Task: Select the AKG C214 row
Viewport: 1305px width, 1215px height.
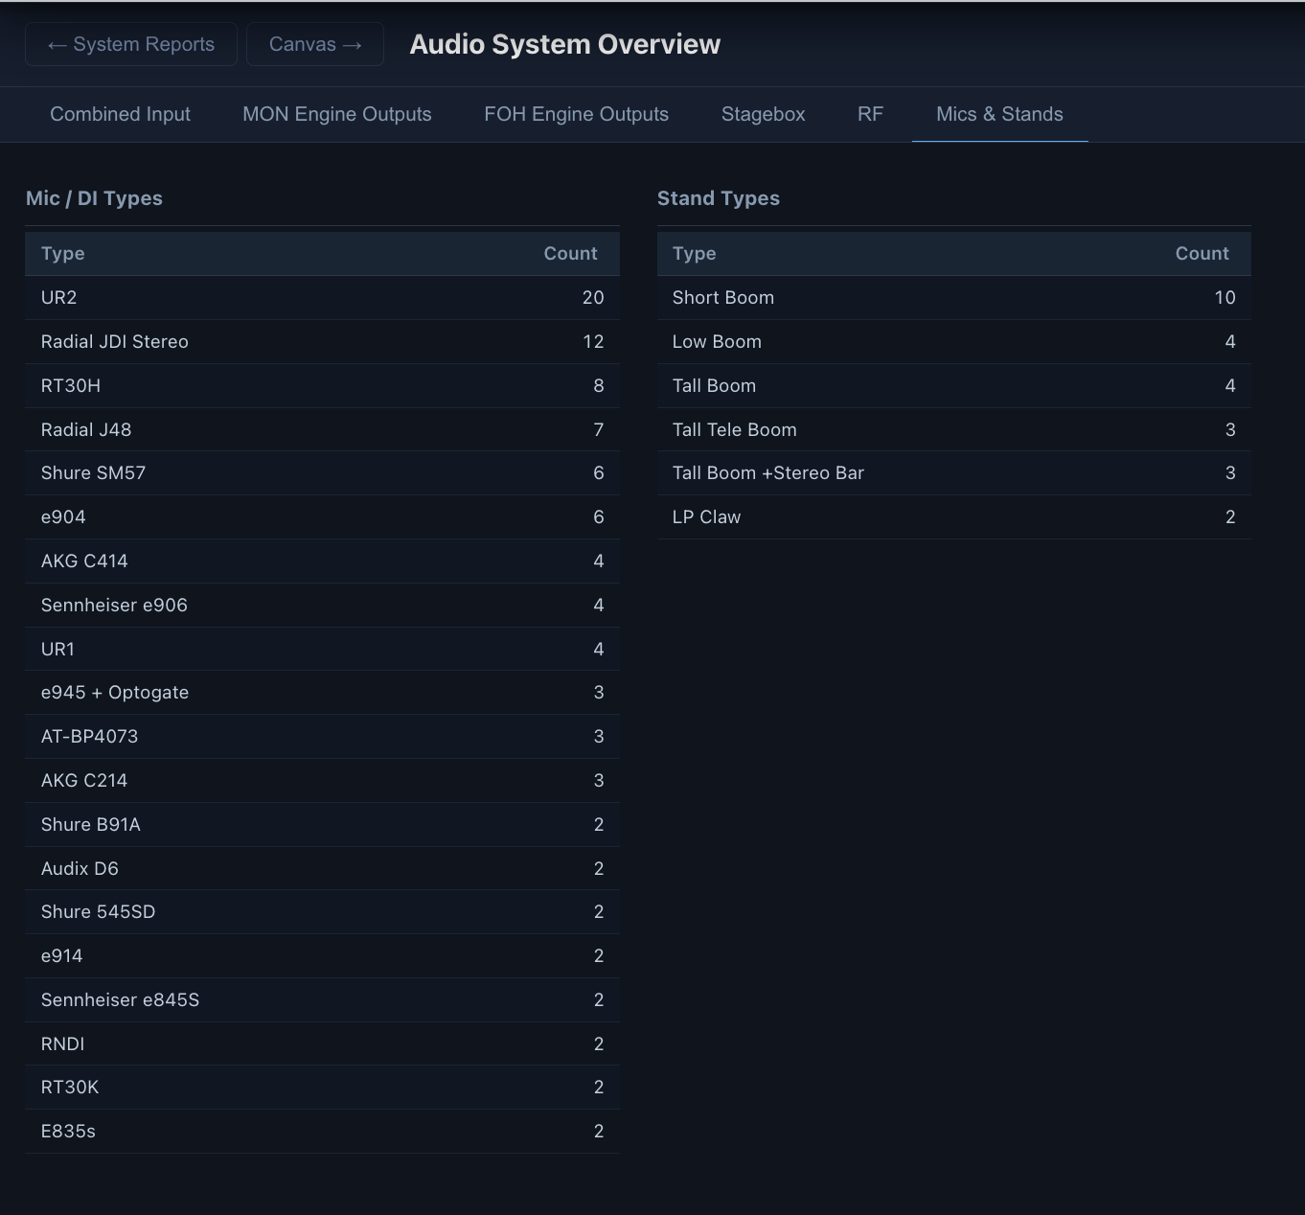Action: pos(322,781)
